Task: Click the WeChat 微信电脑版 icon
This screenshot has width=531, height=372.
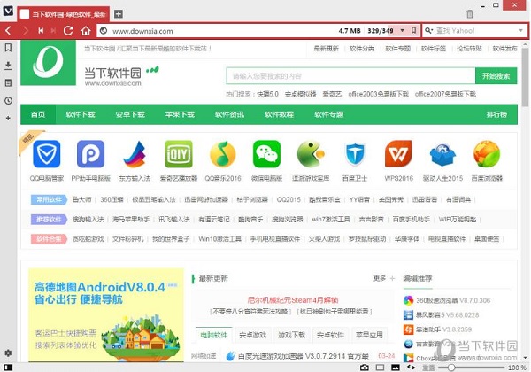Action: tap(267, 154)
